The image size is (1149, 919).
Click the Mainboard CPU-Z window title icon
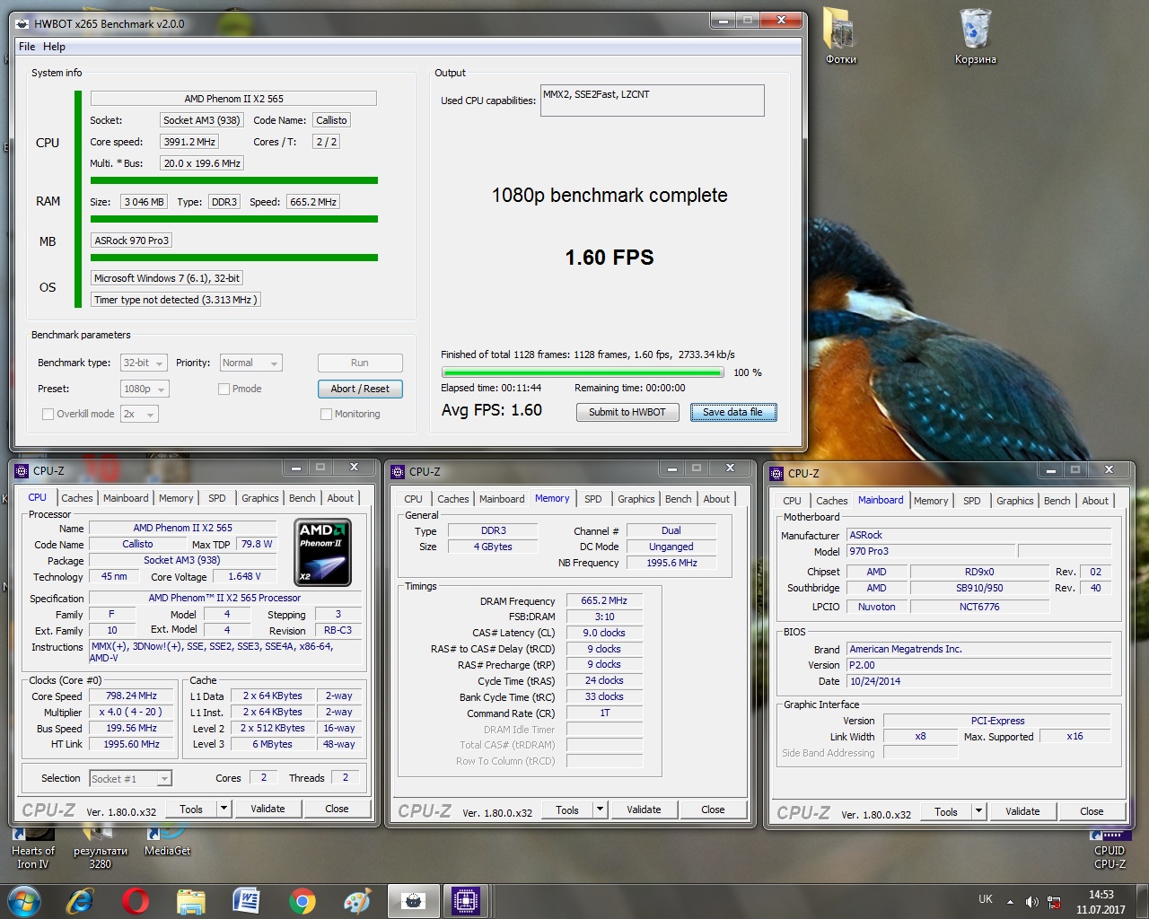pos(776,473)
